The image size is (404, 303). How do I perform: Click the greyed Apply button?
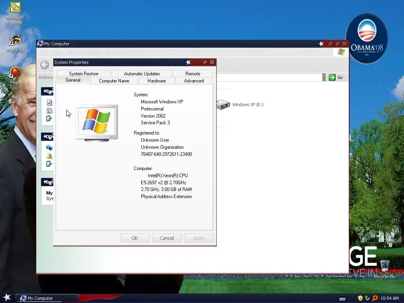coord(199,238)
